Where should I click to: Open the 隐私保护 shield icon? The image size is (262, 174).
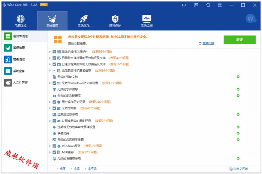click(115, 19)
